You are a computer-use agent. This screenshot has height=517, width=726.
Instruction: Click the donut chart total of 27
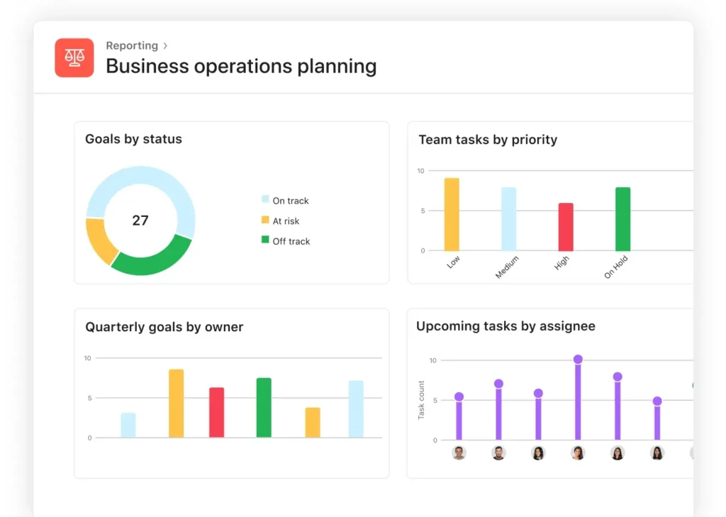pyautogui.click(x=140, y=221)
